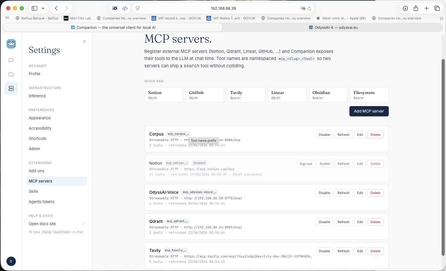Open the folder icon in sidebar

11,74
